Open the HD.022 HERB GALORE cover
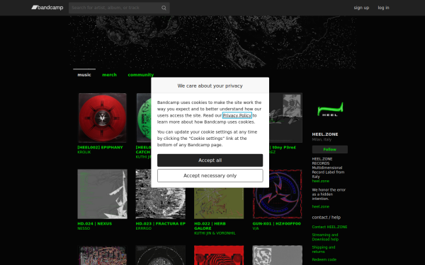Screen dimensions: 425x265 (219, 204)
